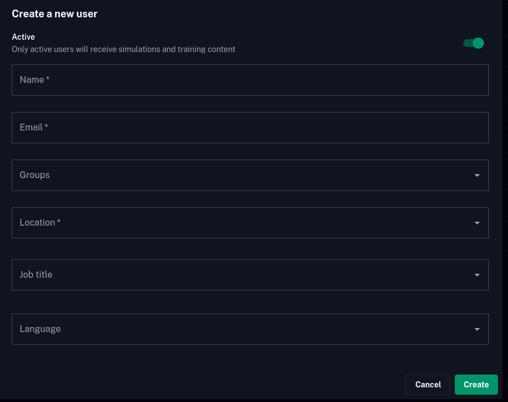Click the Job title chevron icon
Image resolution: width=508 pixels, height=402 pixels.
coord(477,275)
